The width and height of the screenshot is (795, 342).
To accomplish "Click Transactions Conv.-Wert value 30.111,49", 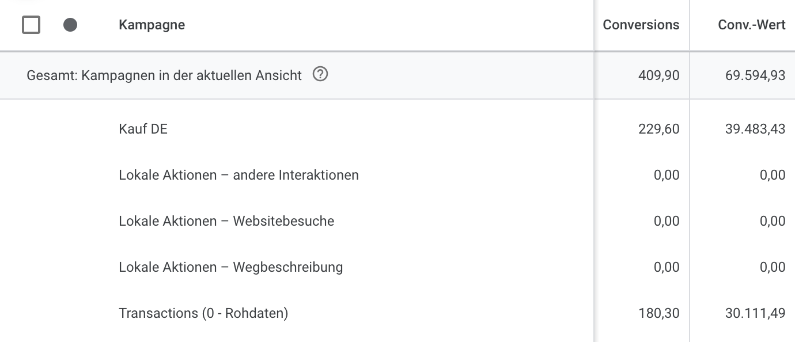I will pyautogui.click(x=756, y=313).
